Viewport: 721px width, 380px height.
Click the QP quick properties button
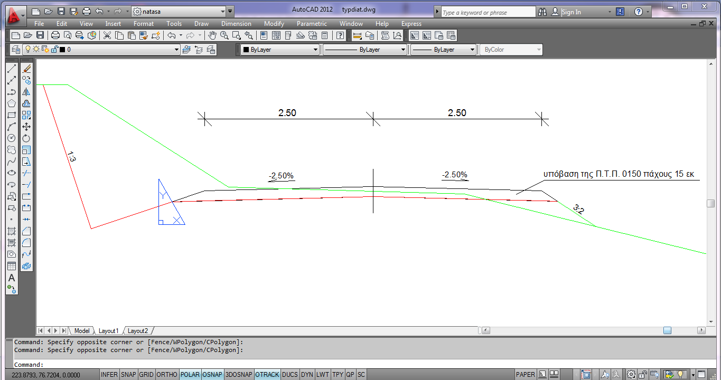[350, 375]
